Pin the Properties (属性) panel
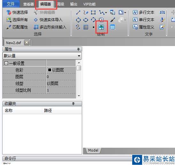Viewport: 175px width, 165px height. coord(79,49)
